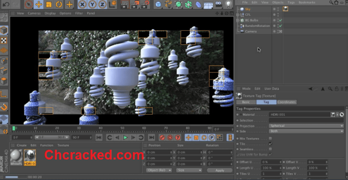Click the green generator object icon
348x180 pixels.
(x=178, y=4)
